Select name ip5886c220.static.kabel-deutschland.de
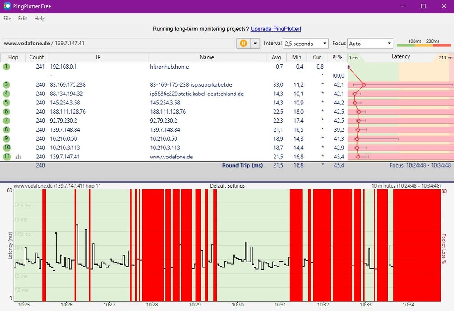The image size is (454, 311). [197, 94]
